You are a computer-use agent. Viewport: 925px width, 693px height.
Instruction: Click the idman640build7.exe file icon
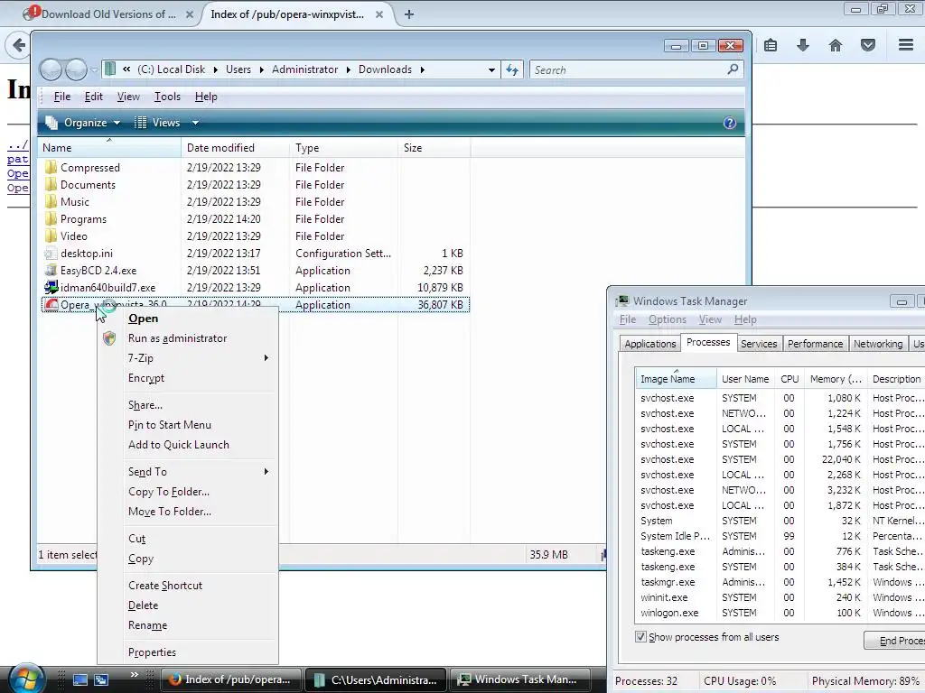[51, 287]
